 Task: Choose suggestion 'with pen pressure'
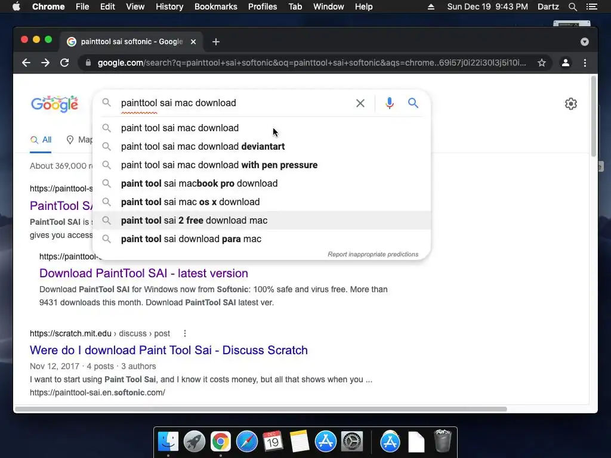pyautogui.click(x=262, y=165)
